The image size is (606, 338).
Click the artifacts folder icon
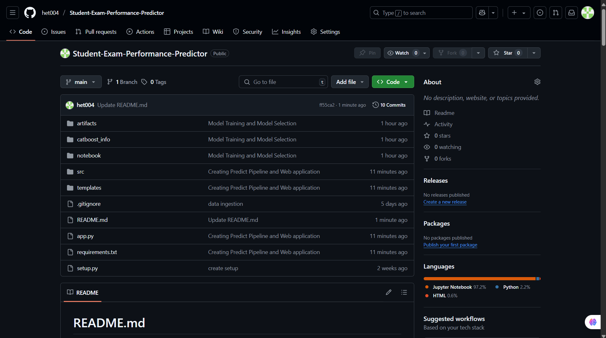(70, 123)
